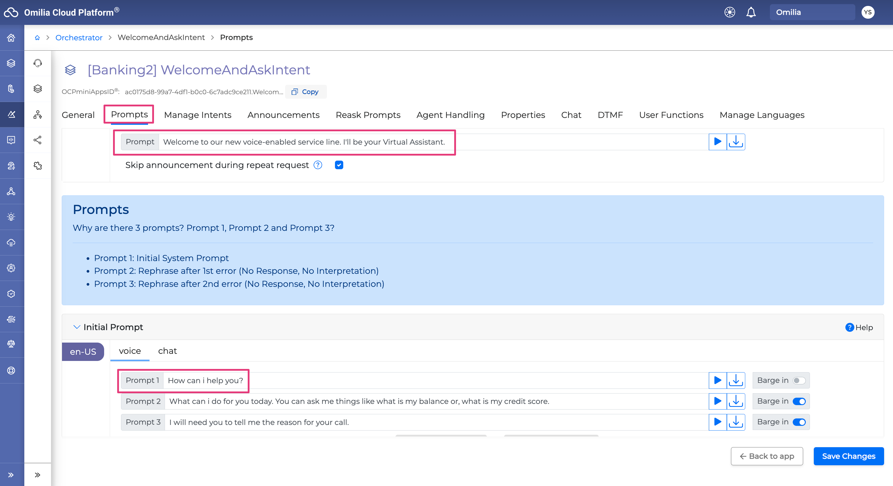Open the Agent Handling tab
893x486 pixels.
tap(451, 115)
